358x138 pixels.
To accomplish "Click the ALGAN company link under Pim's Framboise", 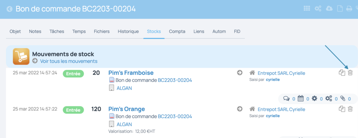I will [124, 88].
